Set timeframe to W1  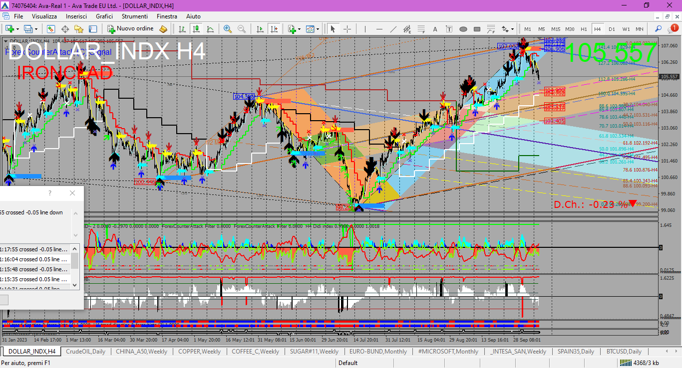point(626,29)
